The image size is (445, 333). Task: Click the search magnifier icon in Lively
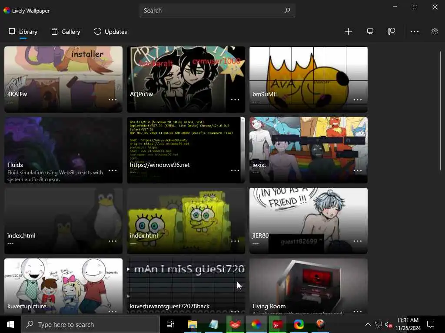point(287,10)
